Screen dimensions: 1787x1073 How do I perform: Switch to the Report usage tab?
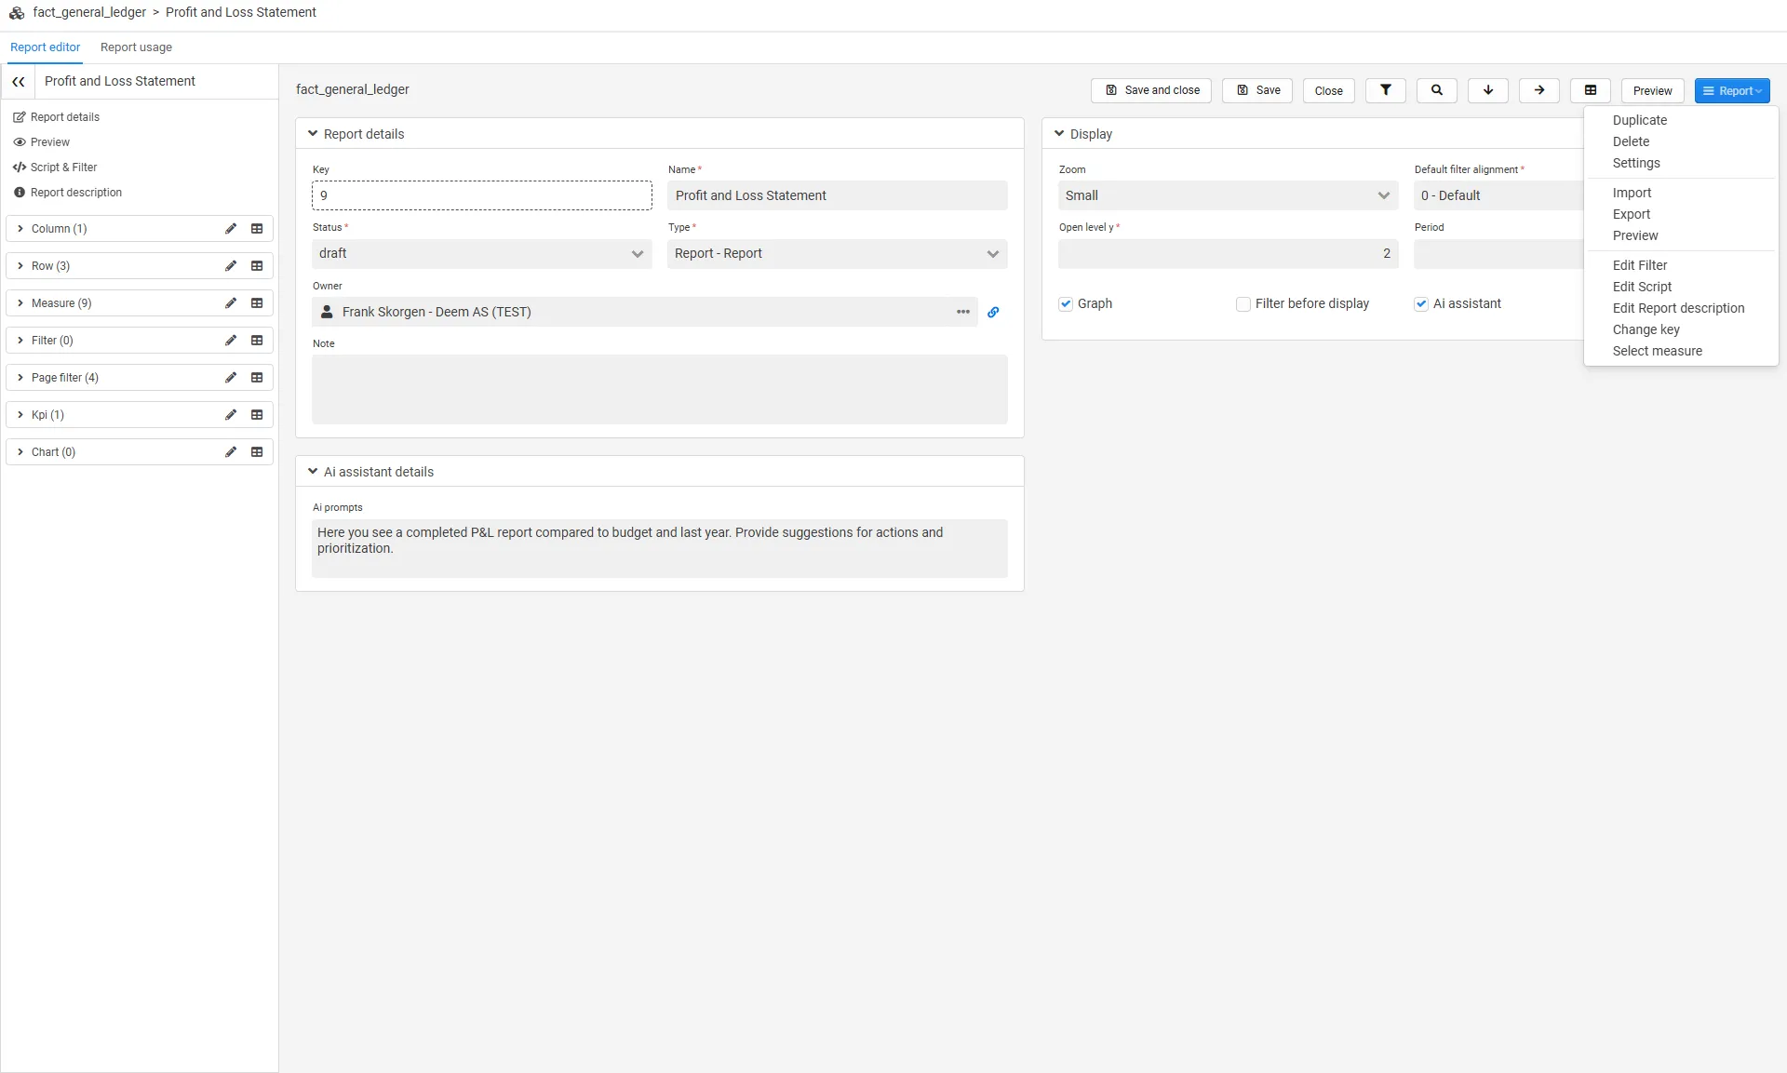(136, 47)
